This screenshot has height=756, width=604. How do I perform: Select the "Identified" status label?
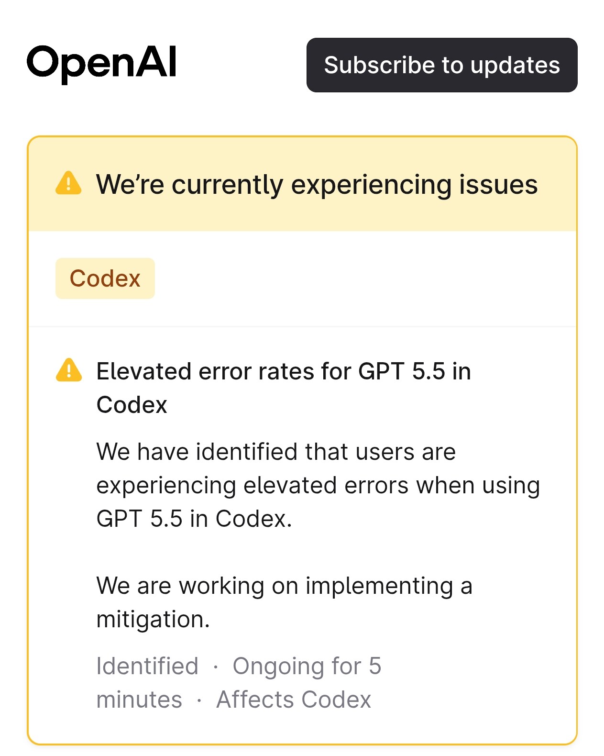pyautogui.click(x=147, y=666)
